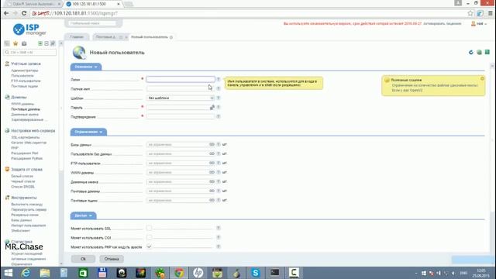Click the globe icon at top right of form

pos(479,52)
